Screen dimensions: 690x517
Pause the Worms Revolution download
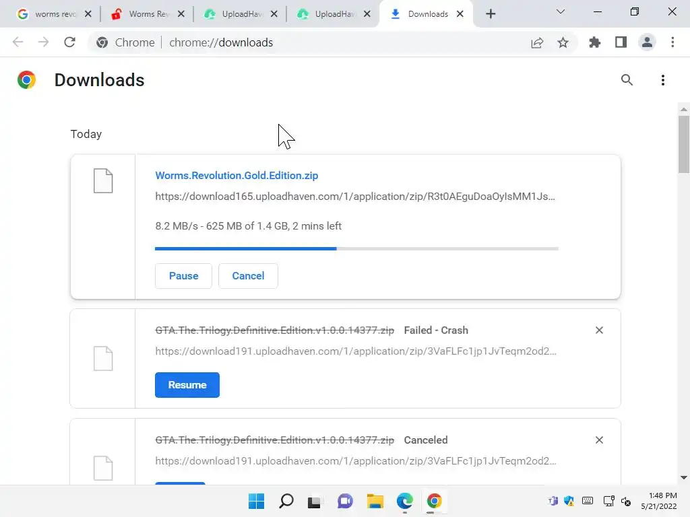(x=183, y=276)
